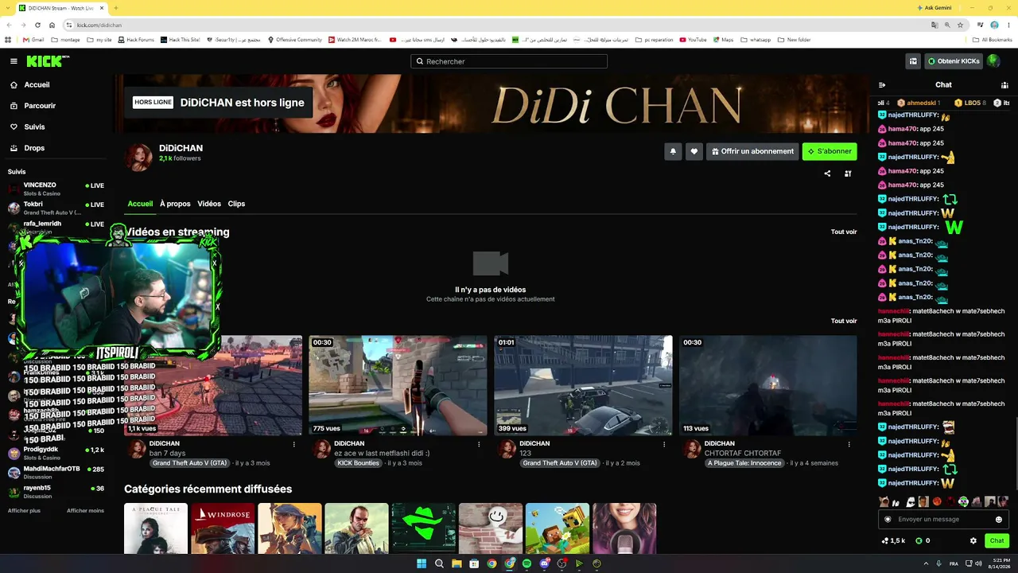Open YouTube bookmark in bookmarks bar

click(693, 40)
